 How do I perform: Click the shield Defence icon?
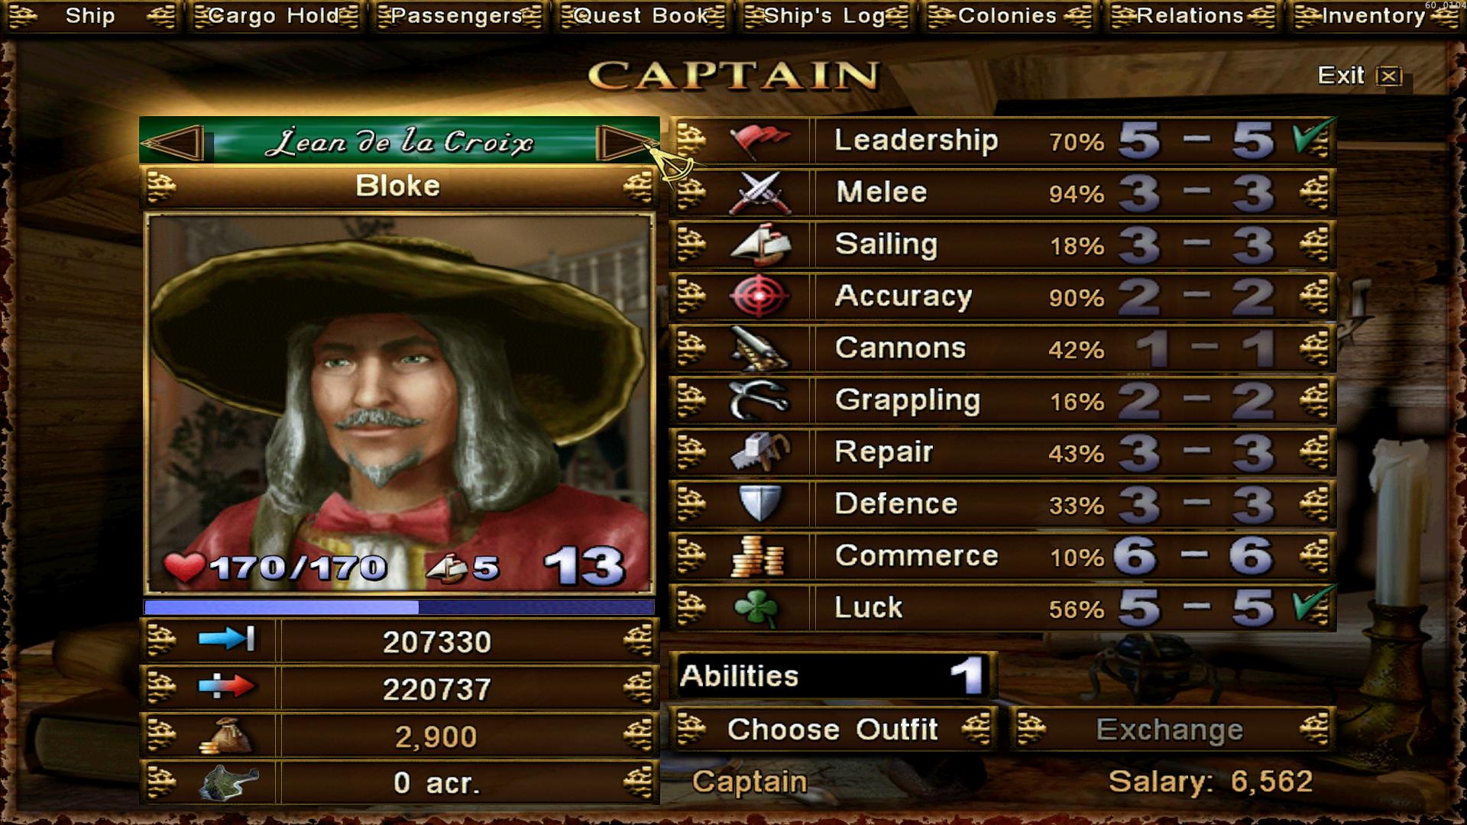pyautogui.click(x=759, y=504)
